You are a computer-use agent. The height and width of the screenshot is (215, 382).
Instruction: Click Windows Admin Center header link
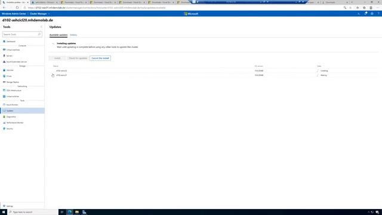(14, 14)
